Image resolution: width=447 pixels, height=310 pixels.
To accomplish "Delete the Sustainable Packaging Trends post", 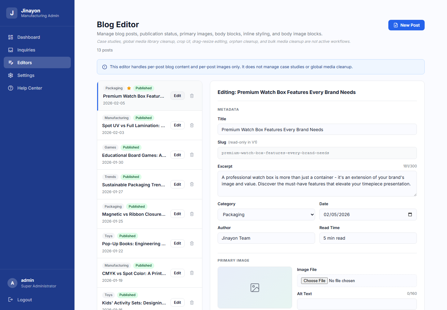I will pyautogui.click(x=192, y=184).
